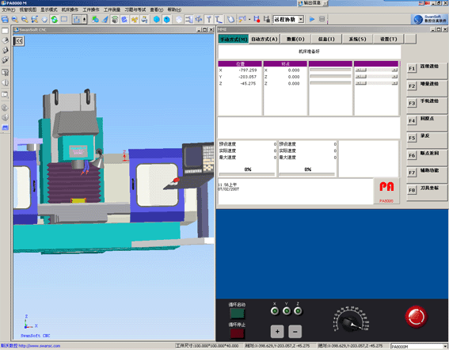Viewport: 449px width, 350px height.
Task: Expand the small arrow next to view mode button
Action: click(84, 20)
